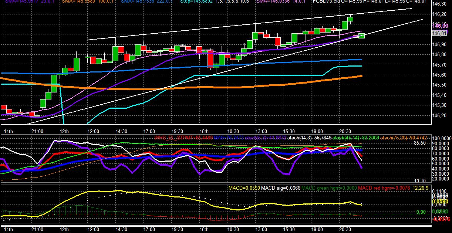Click the 145,50 price axis label

tap(439, 85)
